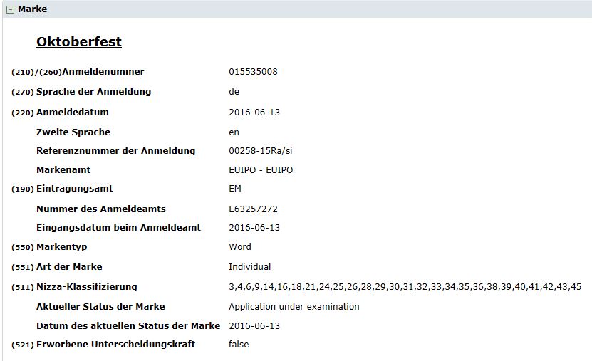The width and height of the screenshot is (592, 361).
Task: Select the EUIPO - EUIPO value
Action: [x=261, y=170]
